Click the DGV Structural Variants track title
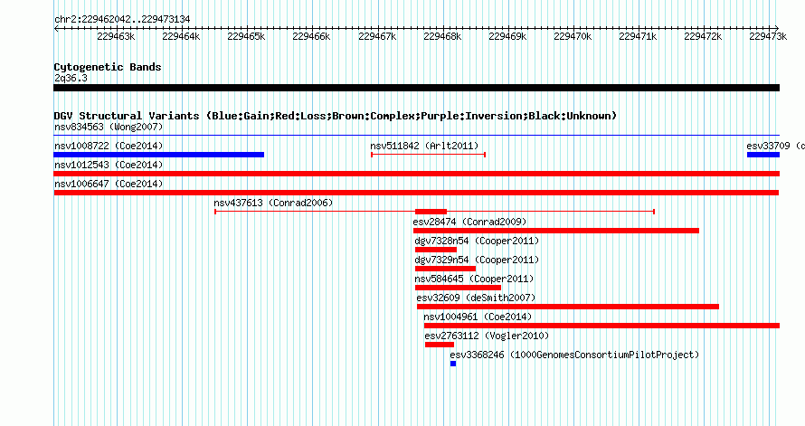This screenshot has height=426, width=805. pyautogui.click(x=336, y=116)
